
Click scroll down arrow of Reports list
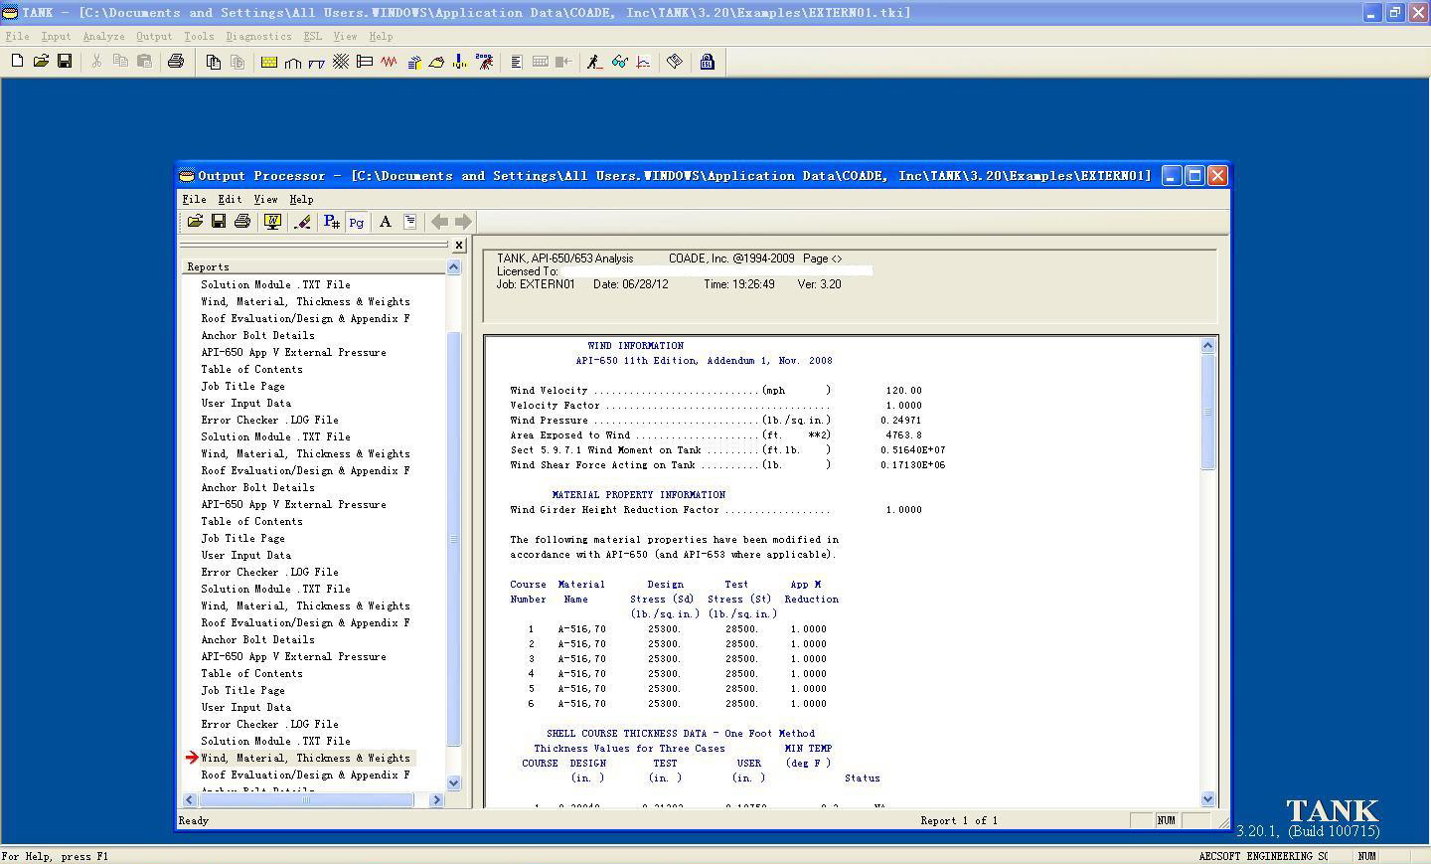click(454, 783)
